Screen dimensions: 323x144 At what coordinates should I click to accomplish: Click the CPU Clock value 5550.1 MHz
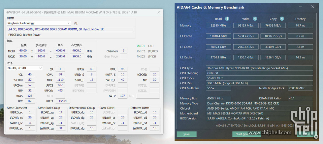pyautogui.click(x=259, y=78)
